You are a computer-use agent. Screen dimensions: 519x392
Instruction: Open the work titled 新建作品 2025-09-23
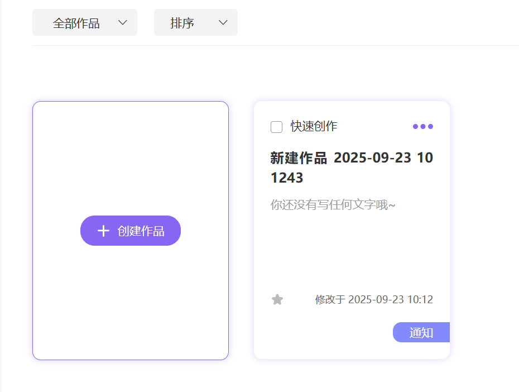coord(351,158)
